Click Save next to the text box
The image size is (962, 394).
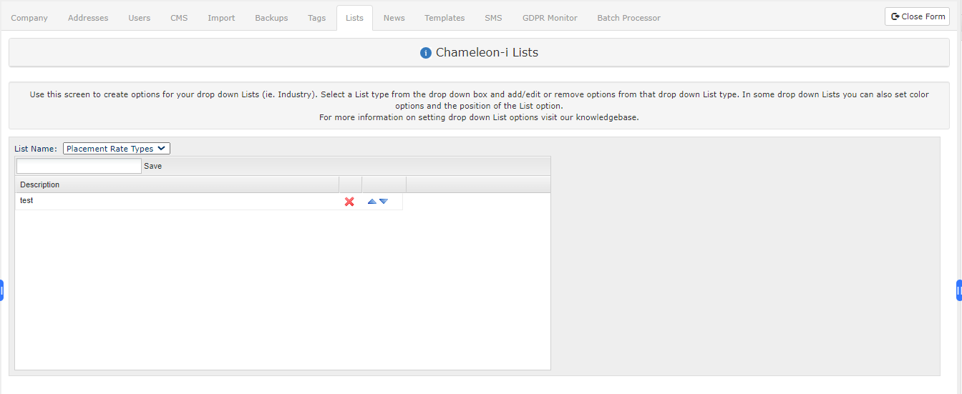point(152,166)
